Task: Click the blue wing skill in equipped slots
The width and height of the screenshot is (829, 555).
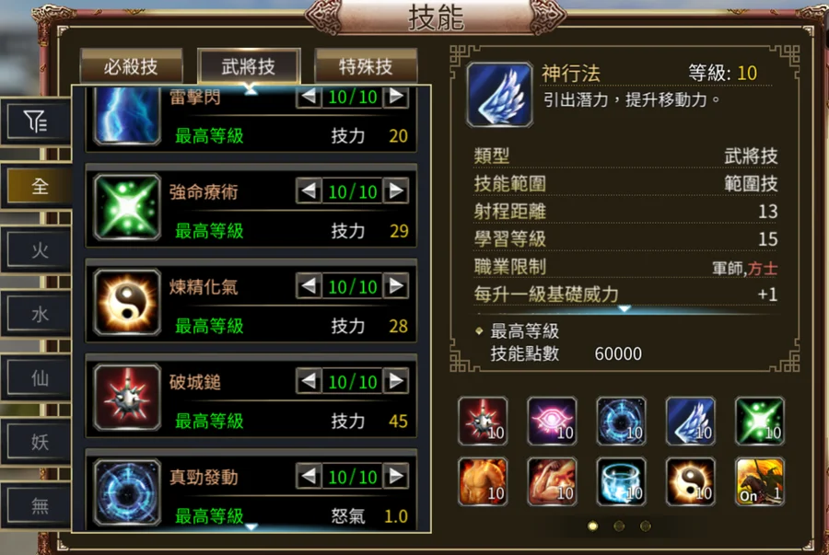Action: click(x=691, y=421)
